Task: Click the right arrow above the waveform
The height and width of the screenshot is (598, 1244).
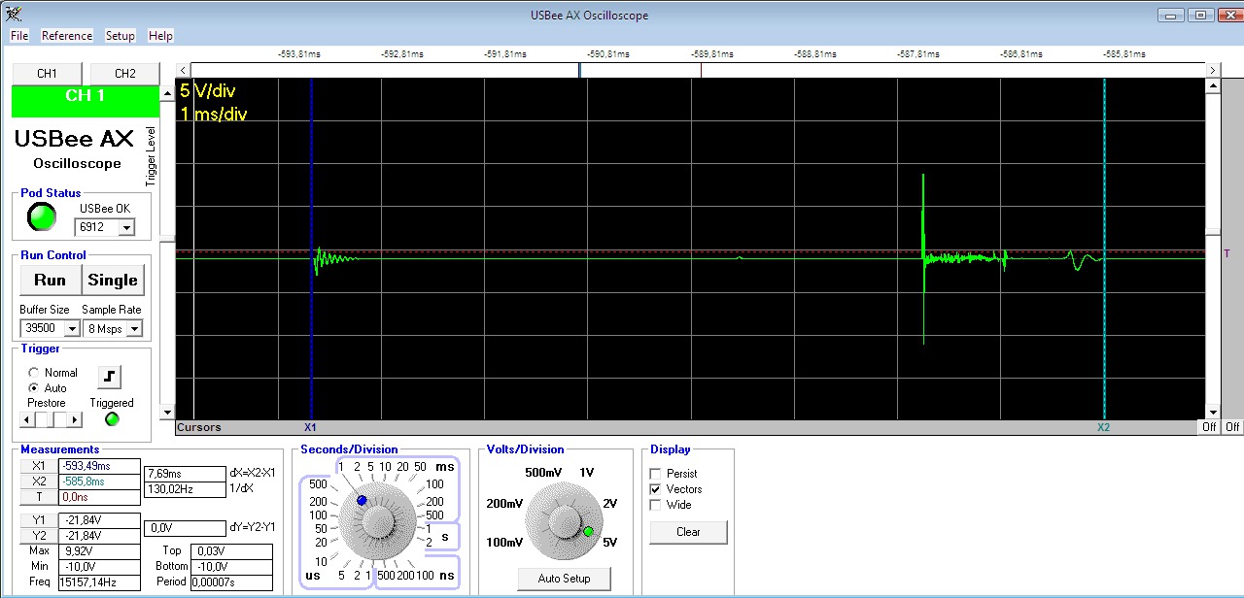Action: pyautogui.click(x=1212, y=71)
